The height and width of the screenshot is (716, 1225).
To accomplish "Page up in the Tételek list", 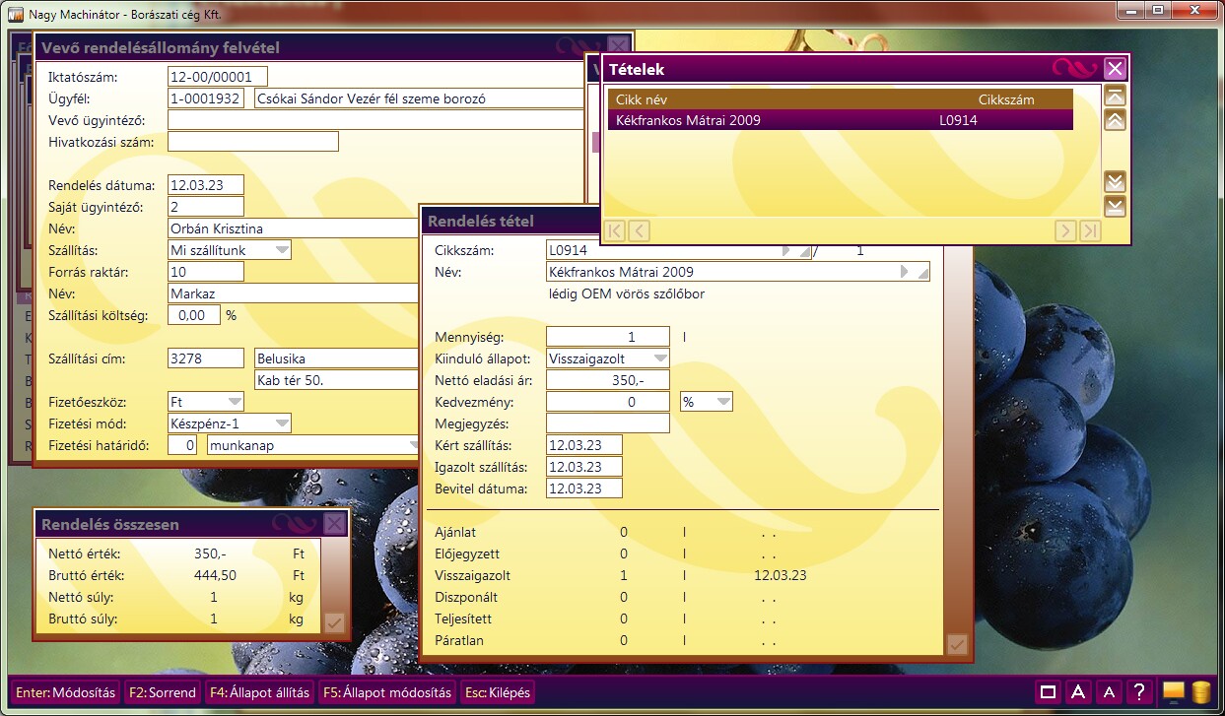I will point(1115,120).
